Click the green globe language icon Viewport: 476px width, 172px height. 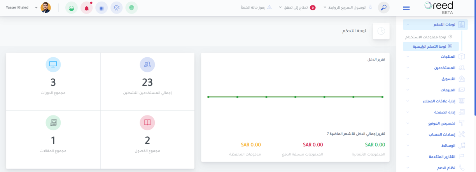131,8
